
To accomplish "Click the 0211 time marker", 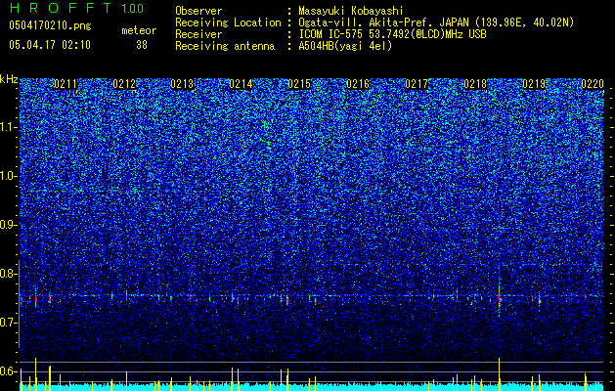I will click(66, 84).
